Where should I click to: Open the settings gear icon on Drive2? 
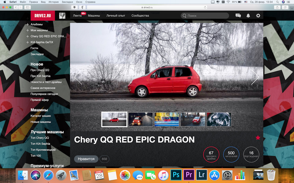coord(258,16)
